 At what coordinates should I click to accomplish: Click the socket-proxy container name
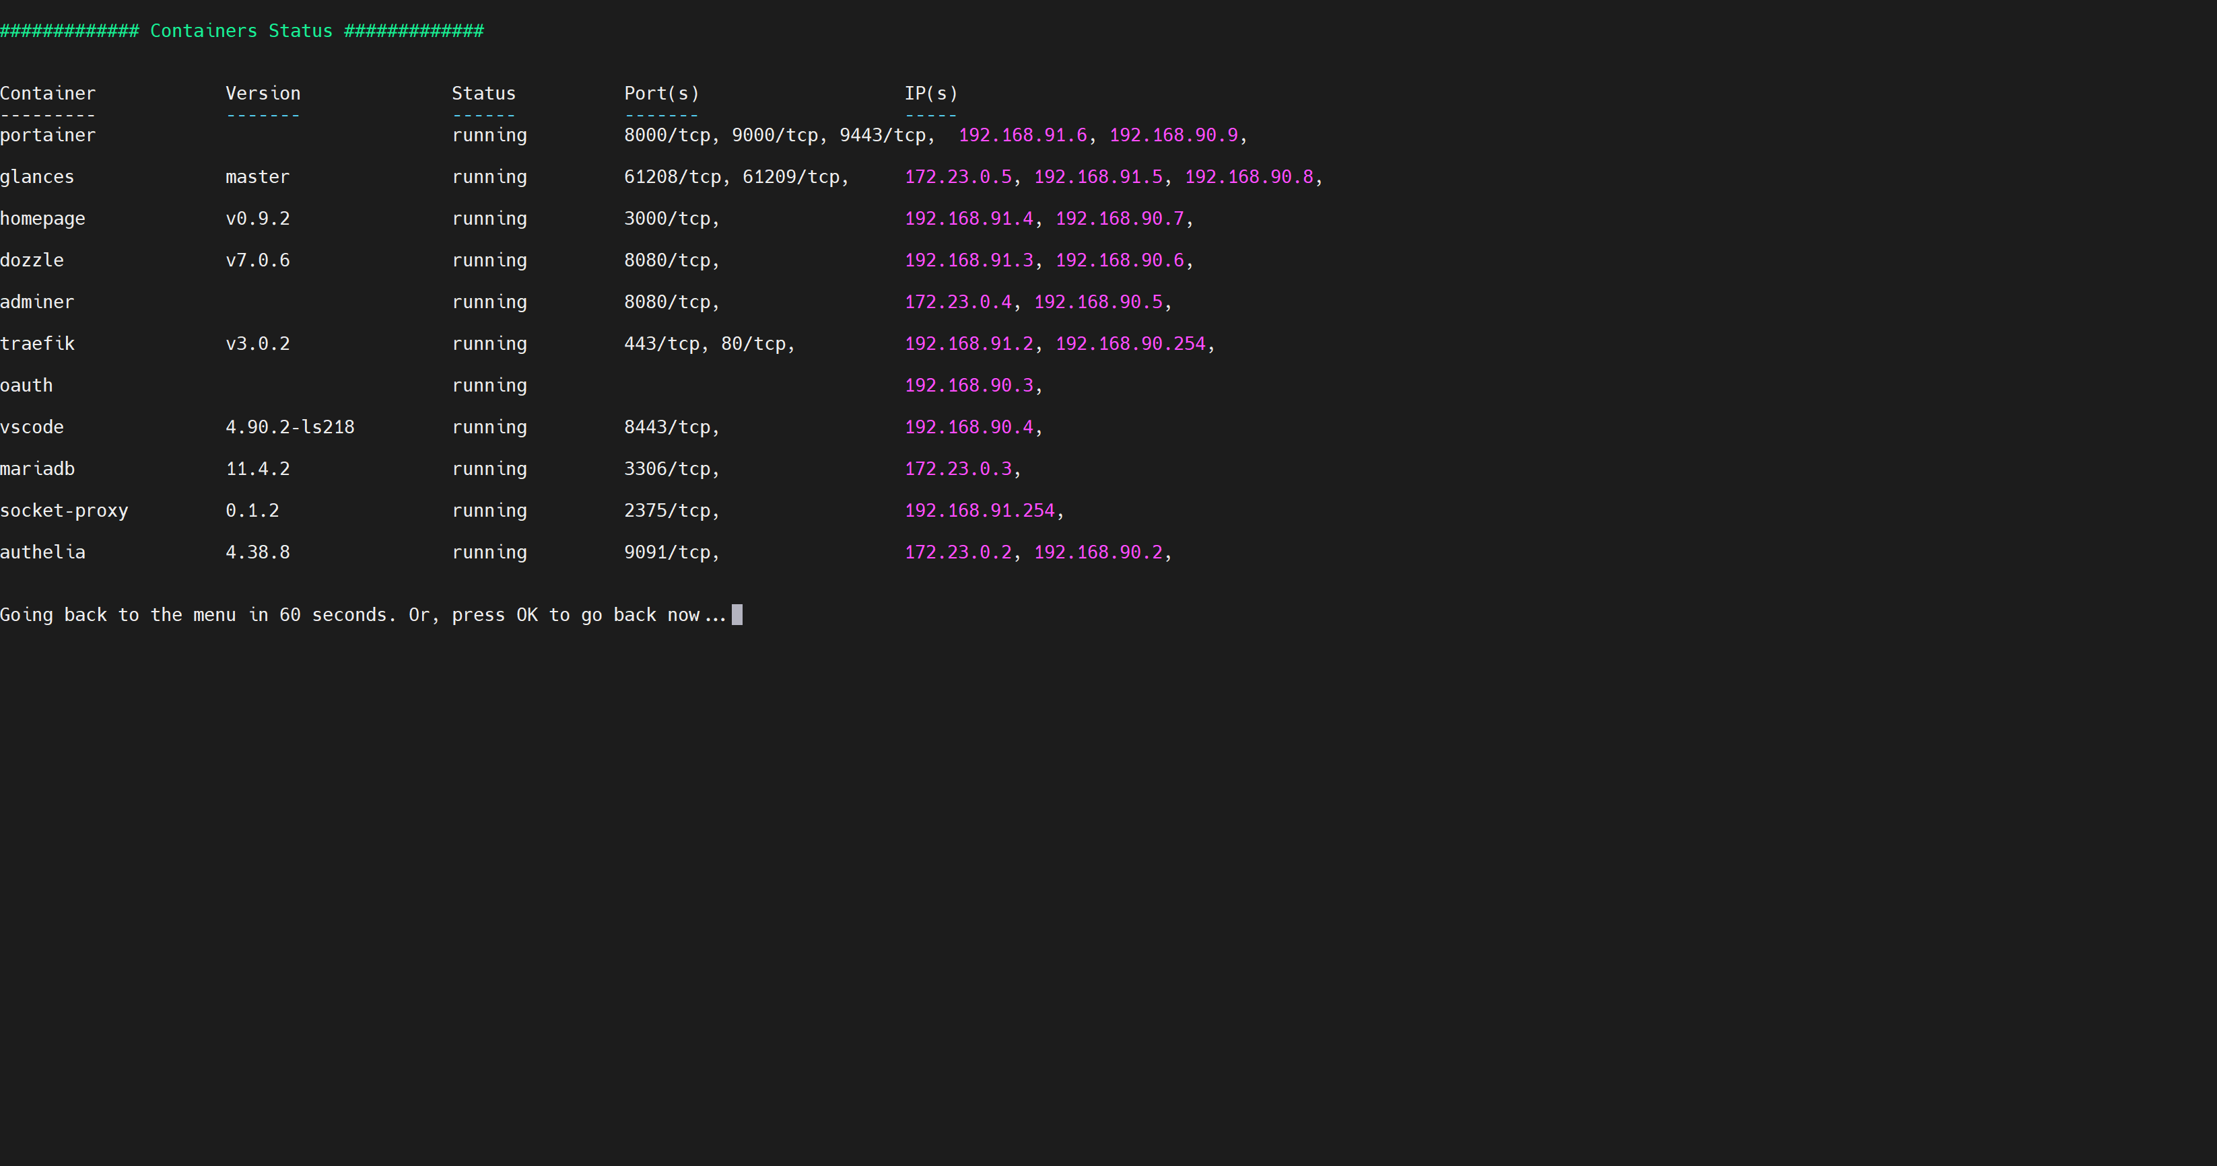(64, 511)
